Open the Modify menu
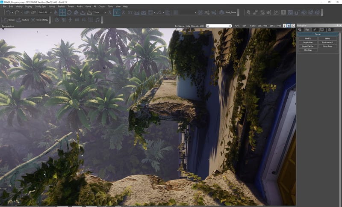 (19, 6)
